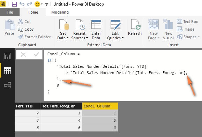This screenshot has width=202, height=137.
Task: Click Tot. Fors. Foreg. ar cell value 4
Action: pyautogui.click(x=61, y=120)
